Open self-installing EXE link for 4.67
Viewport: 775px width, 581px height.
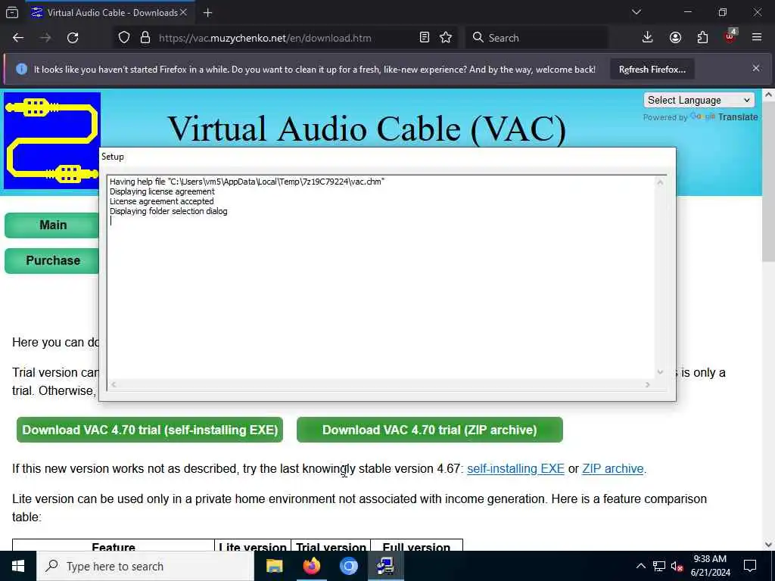click(515, 468)
